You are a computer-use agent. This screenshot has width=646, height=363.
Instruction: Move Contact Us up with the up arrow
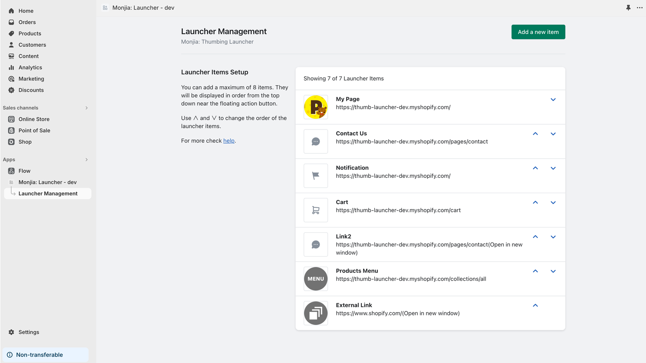[535, 134]
